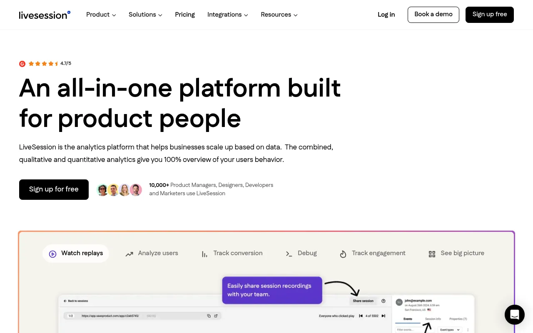Click the Debug terminal icon
The image size is (533, 333).
[289, 254]
